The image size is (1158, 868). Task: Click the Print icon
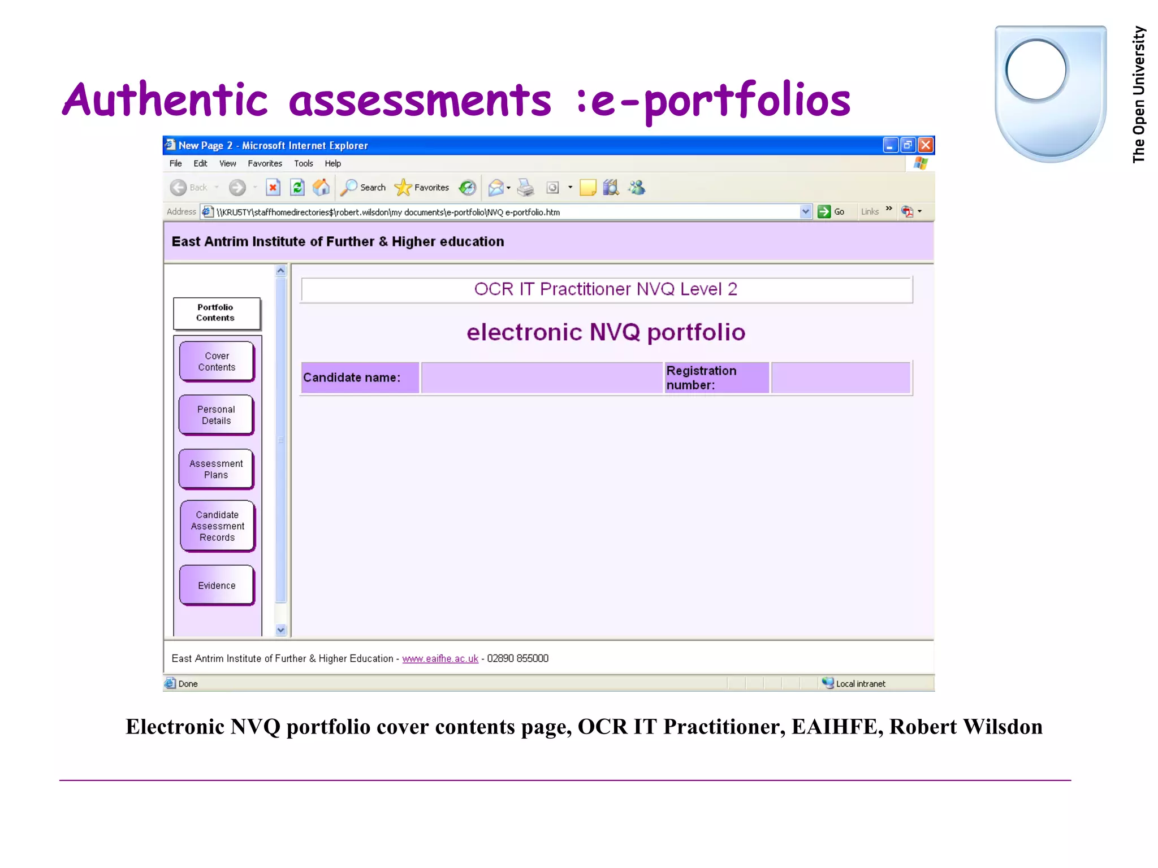[x=525, y=188]
